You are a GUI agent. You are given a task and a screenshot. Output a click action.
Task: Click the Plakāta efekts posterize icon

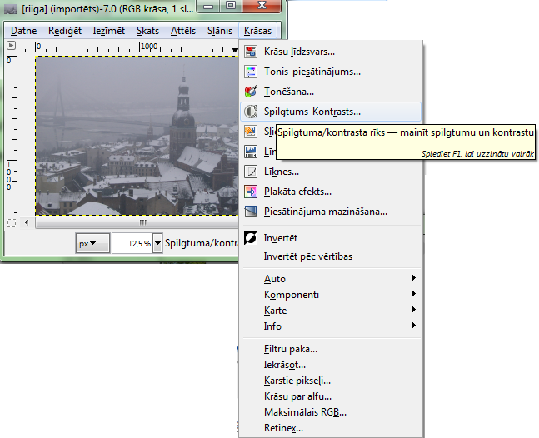pyautogui.click(x=251, y=192)
